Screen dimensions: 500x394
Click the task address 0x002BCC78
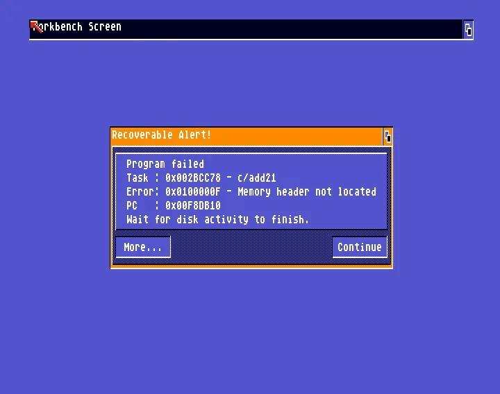tap(193, 178)
